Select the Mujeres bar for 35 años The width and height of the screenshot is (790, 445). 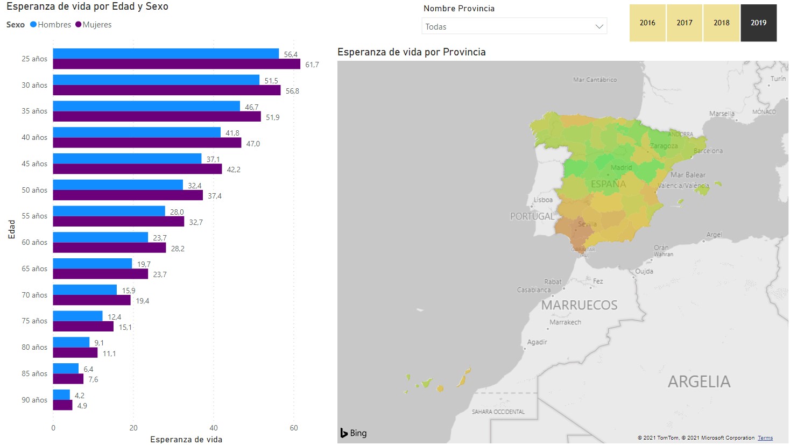click(x=157, y=116)
